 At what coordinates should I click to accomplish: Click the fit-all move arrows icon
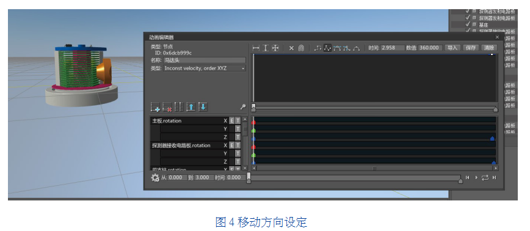275,48
